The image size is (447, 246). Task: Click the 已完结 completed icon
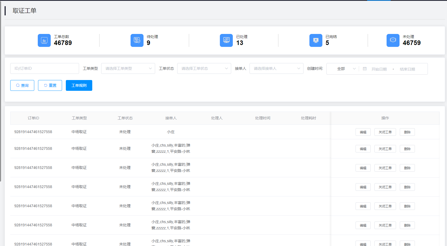[x=316, y=40]
